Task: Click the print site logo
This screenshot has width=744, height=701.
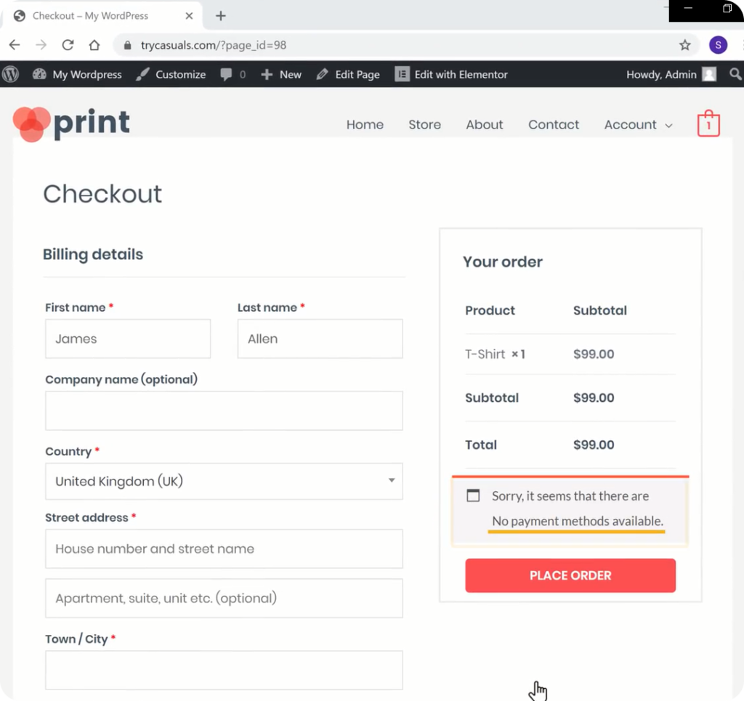Action: point(70,123)
